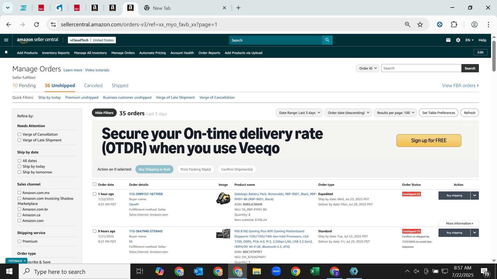Switch to the Canceled tab
The image size is (497, 279).
click(93, 86)
